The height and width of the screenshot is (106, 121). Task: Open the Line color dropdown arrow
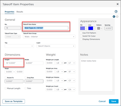point(94,28)
